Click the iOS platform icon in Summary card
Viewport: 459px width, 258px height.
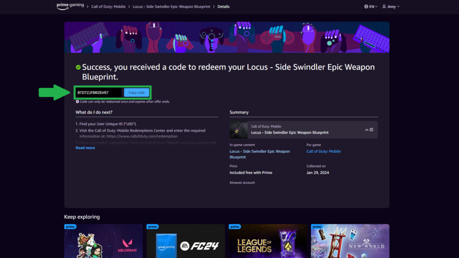click(x=372, y=129)
